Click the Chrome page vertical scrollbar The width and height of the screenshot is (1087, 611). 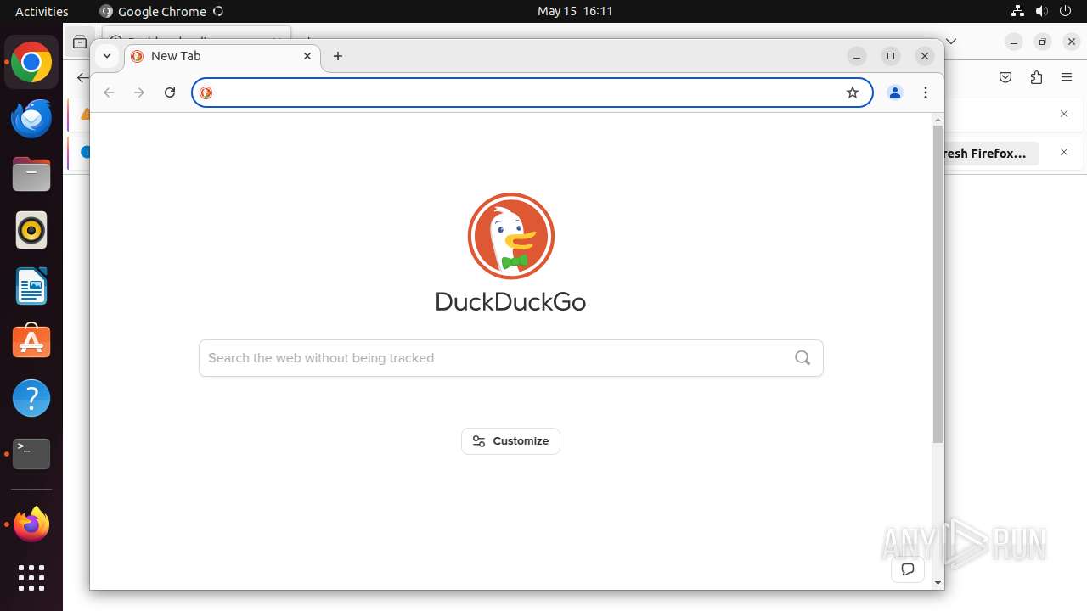click(x=938, y=284)
